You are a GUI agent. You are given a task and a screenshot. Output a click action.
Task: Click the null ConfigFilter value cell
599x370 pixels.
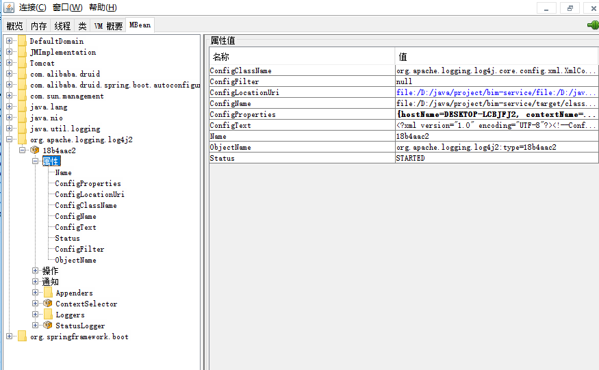(x=496, y=81)
